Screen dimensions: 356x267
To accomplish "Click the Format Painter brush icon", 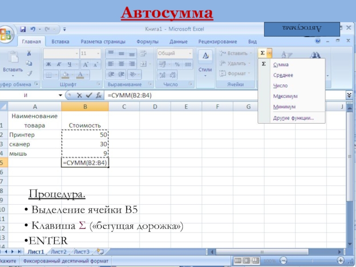I will (29, 73).
